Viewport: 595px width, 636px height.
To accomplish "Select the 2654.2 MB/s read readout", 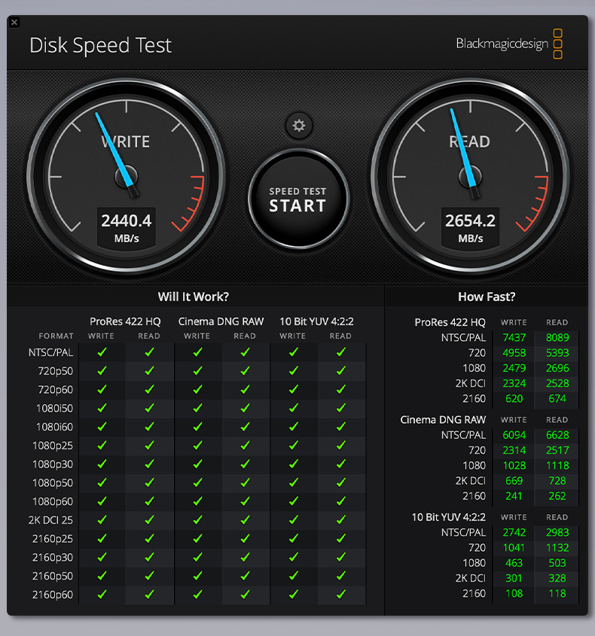I will [471, 227].
